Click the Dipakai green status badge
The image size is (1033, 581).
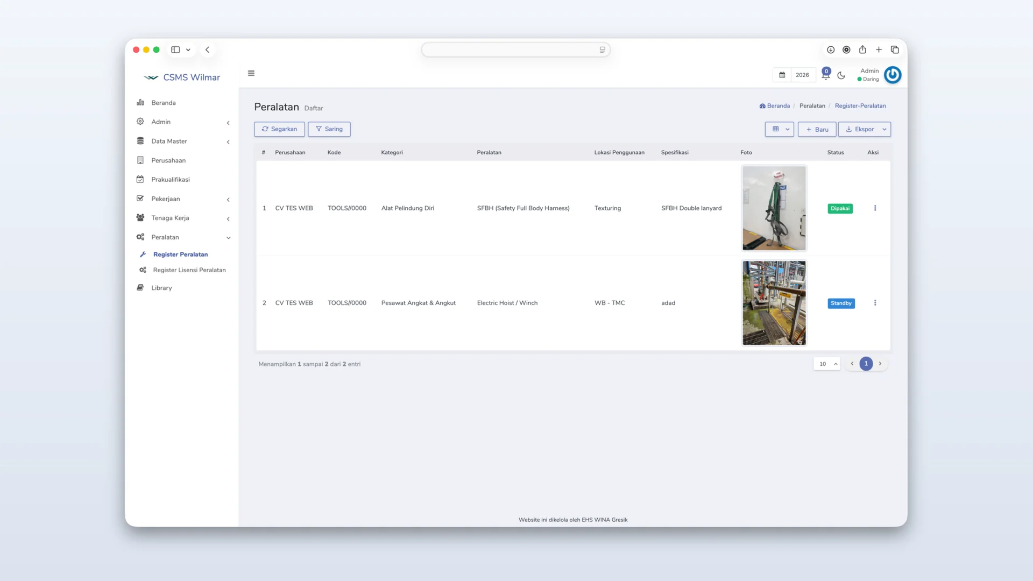[840, 209]
